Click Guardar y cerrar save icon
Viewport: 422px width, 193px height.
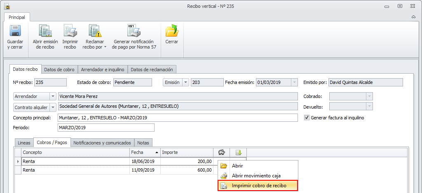[x=15, y=30]
